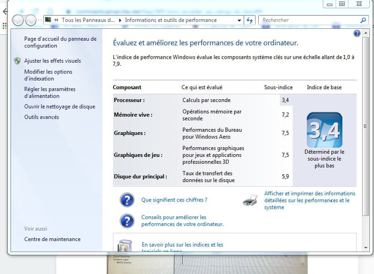Click the printer icon
Image resolution: width=374 pixels, height=274 pixels.
click(x=250, y=200)
